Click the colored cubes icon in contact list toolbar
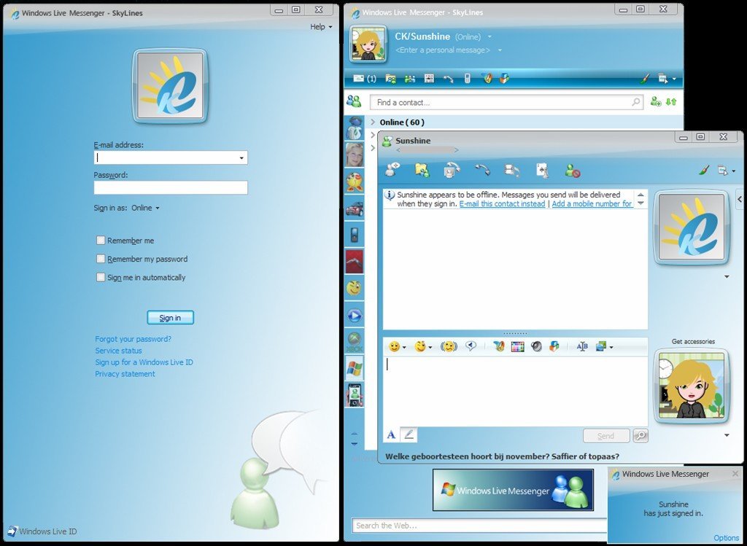 504,79
